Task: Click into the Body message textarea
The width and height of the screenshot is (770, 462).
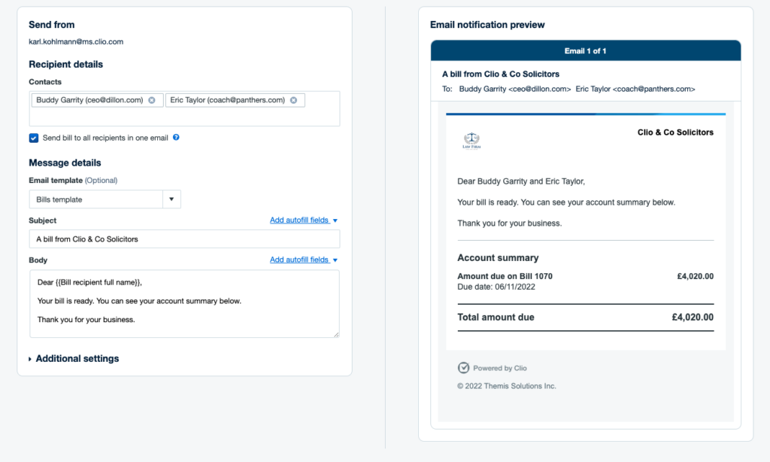Action: tap(184, 303)
